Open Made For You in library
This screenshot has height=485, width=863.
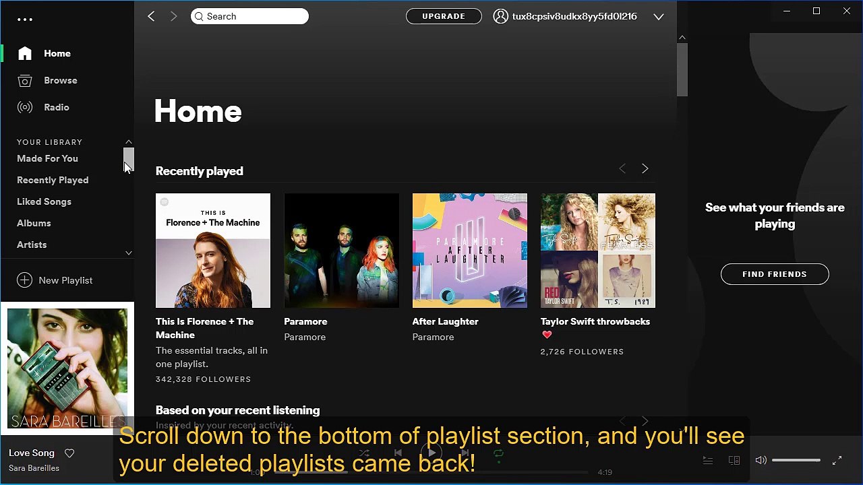47,158
